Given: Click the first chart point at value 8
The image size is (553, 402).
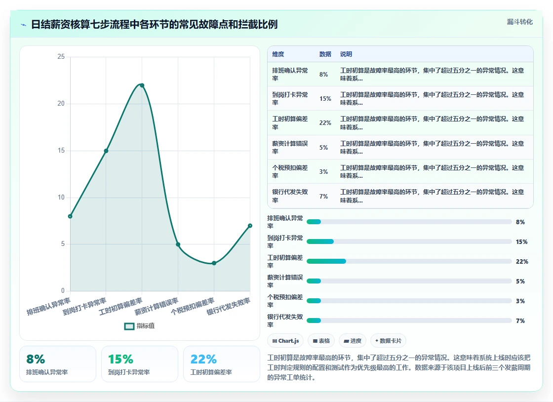Looking at the screenshot, I should [70, 216].
